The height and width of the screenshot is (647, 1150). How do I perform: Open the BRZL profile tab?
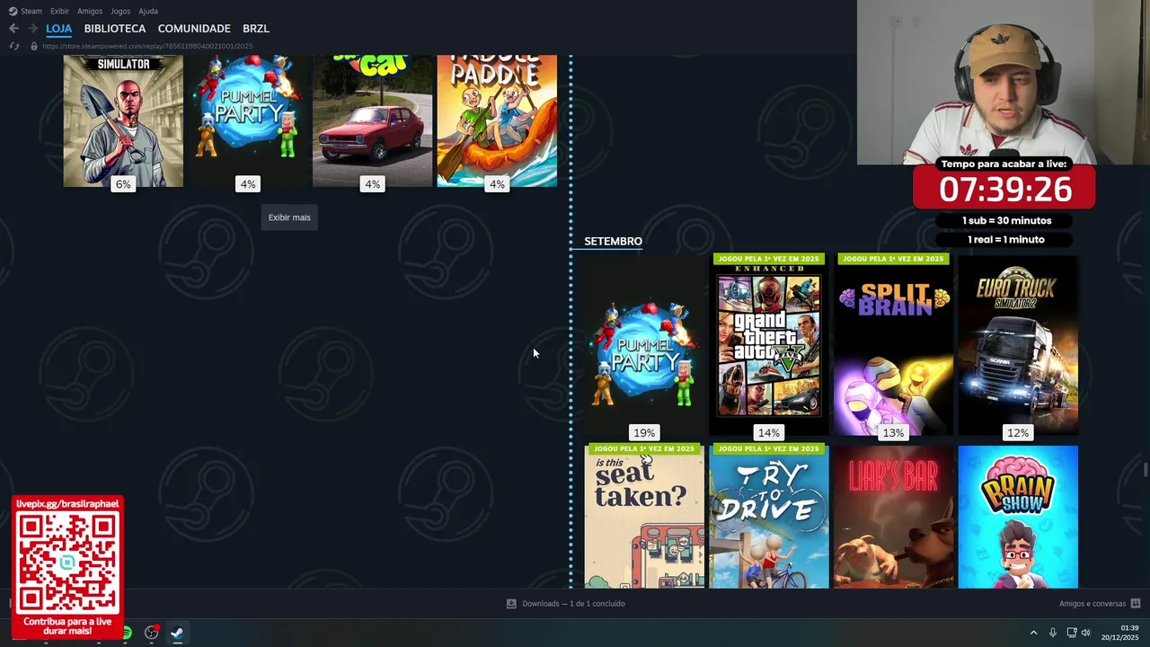pyautogui.click(x=256, y=29)
